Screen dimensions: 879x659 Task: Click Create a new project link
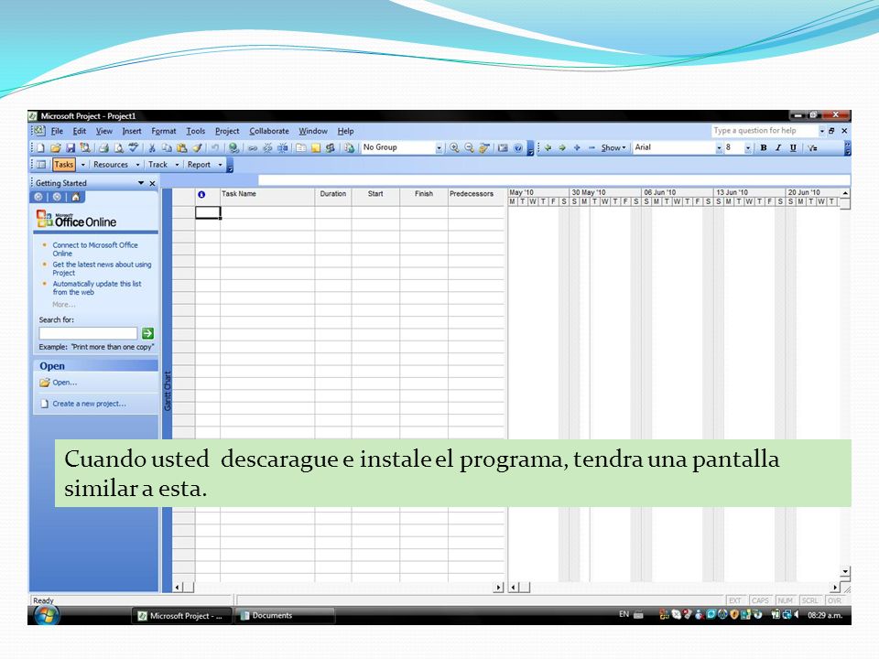coord(89,404)
